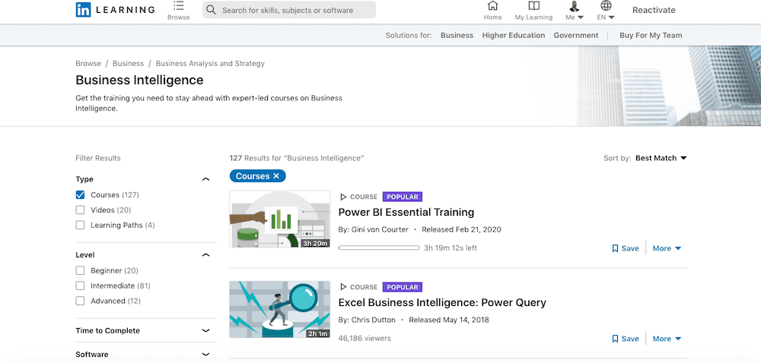This screenshot has height=363, width=761.
Task: Open Excel Power Query course thumbnail
Action: [279, 309]
